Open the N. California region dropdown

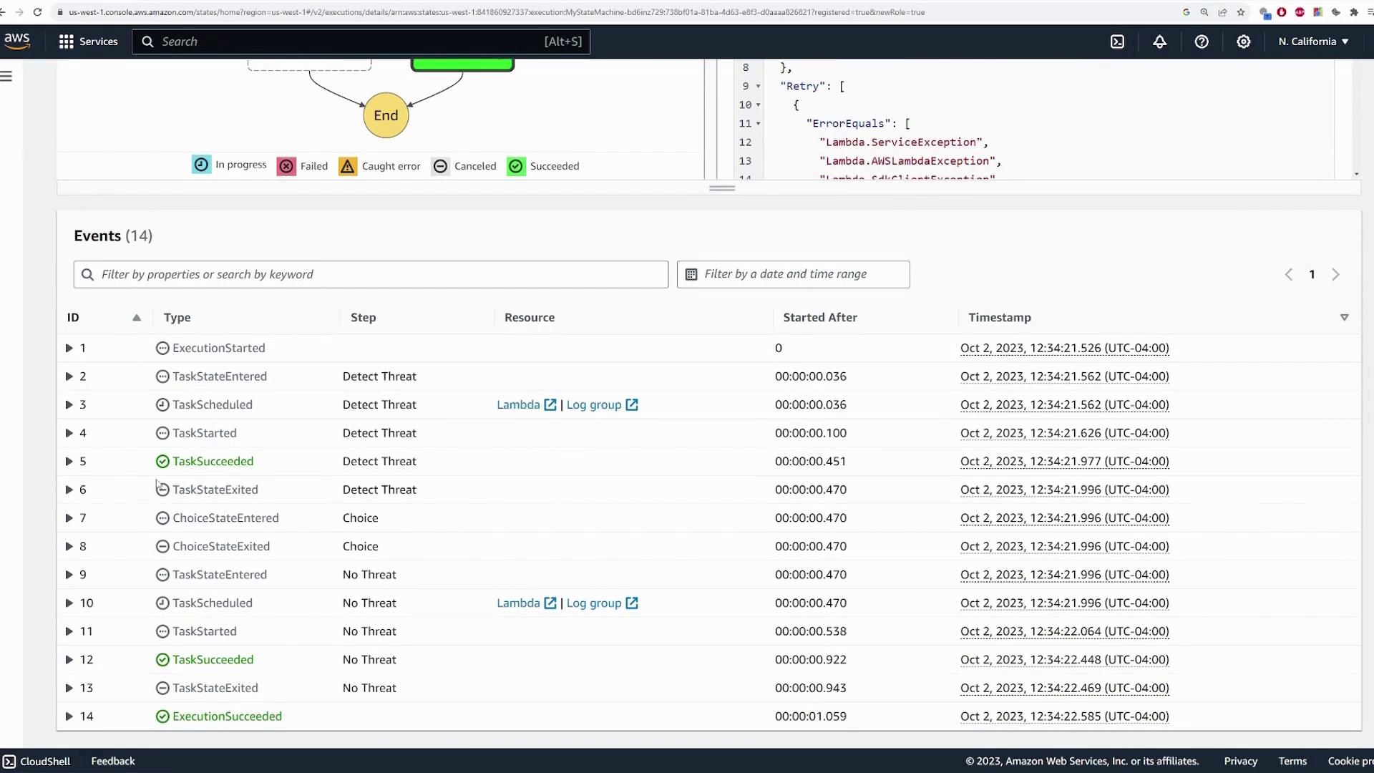pos(1313,42)
